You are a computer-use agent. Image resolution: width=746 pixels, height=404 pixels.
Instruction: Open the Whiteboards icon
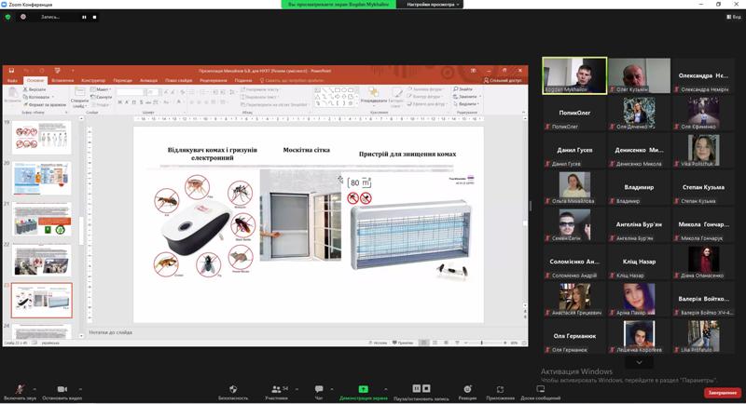pos(541,389)
